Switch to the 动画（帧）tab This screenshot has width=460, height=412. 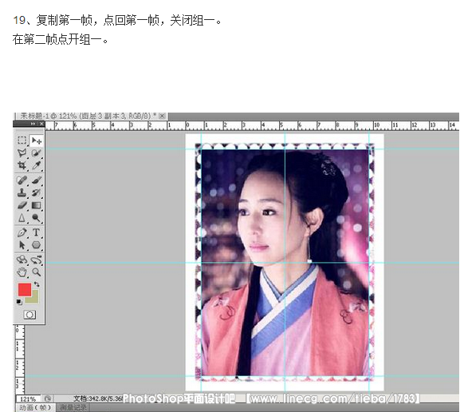(x=35, y=407)
